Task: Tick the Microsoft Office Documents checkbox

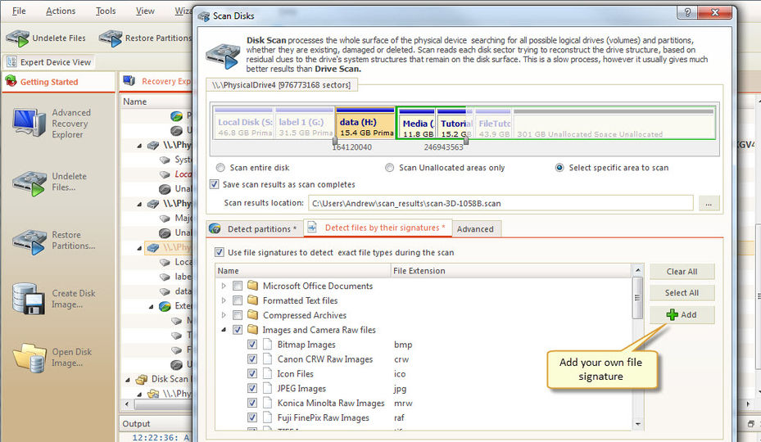Action: (x=238, y=286)
